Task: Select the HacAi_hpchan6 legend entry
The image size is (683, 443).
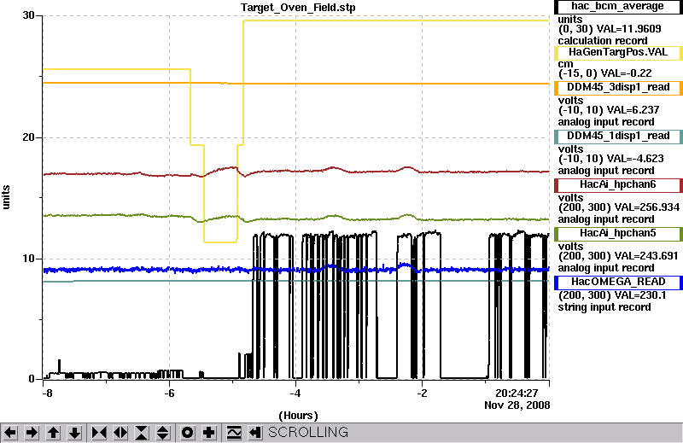Action: pyautogui.click(x=617, y=185)
